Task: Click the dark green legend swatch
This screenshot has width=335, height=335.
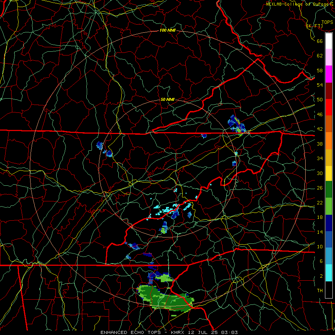Action: 329,189
